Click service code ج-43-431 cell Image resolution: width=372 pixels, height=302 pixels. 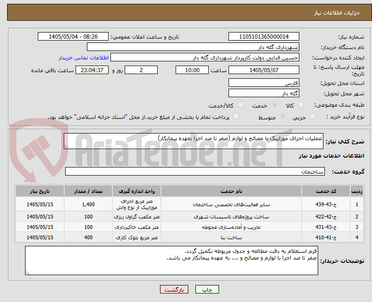(x=326, y=227)
